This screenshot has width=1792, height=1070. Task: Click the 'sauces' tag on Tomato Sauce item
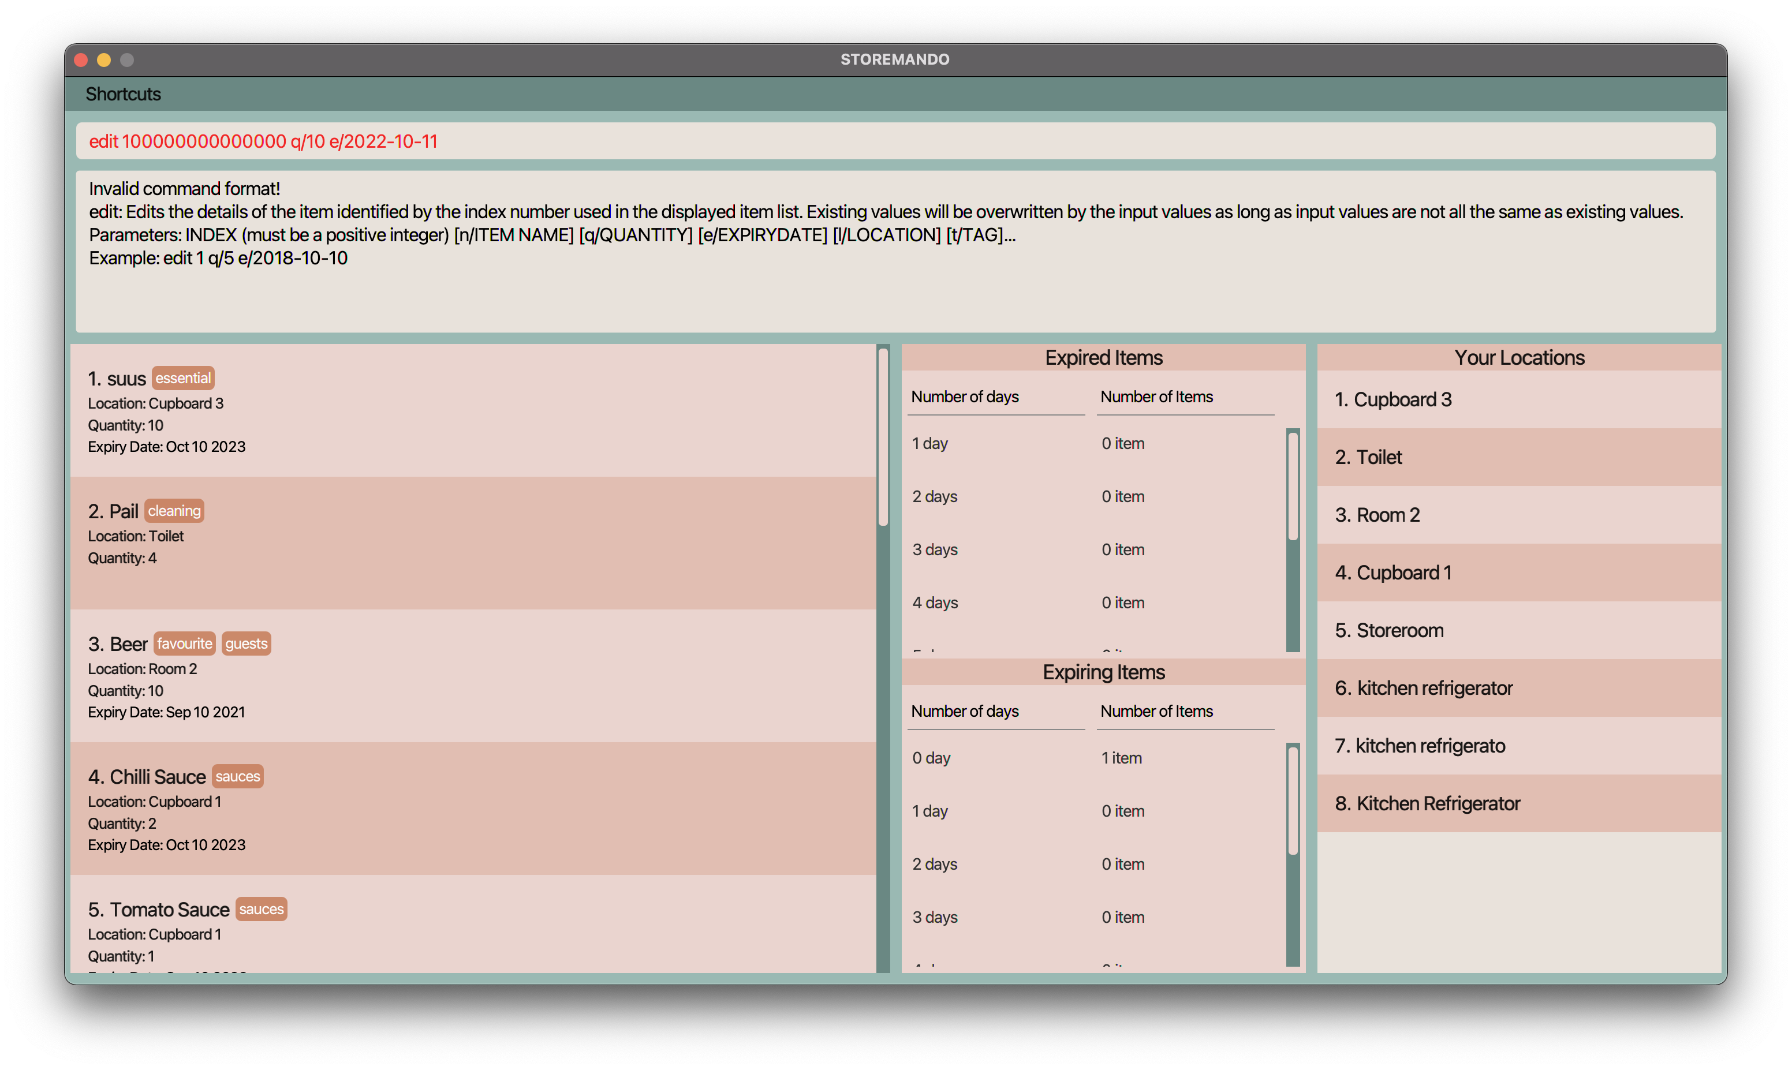coord(261,908)
